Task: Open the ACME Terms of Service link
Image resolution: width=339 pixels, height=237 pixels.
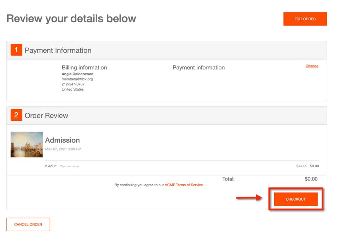Action: (x=184, y=185)
